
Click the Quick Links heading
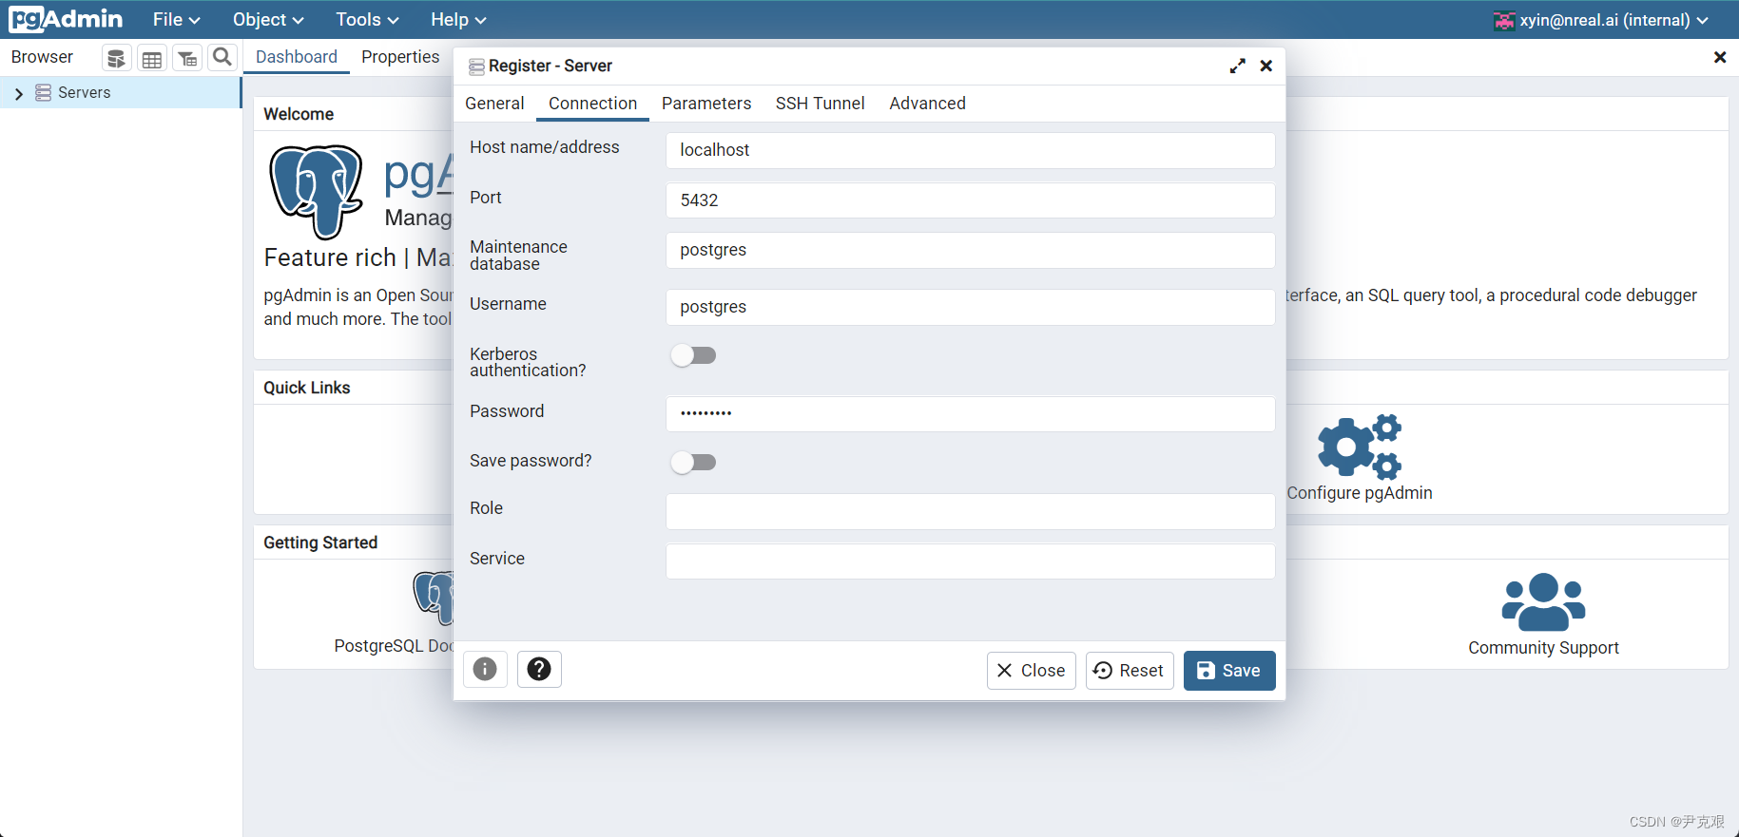(306, 388)
